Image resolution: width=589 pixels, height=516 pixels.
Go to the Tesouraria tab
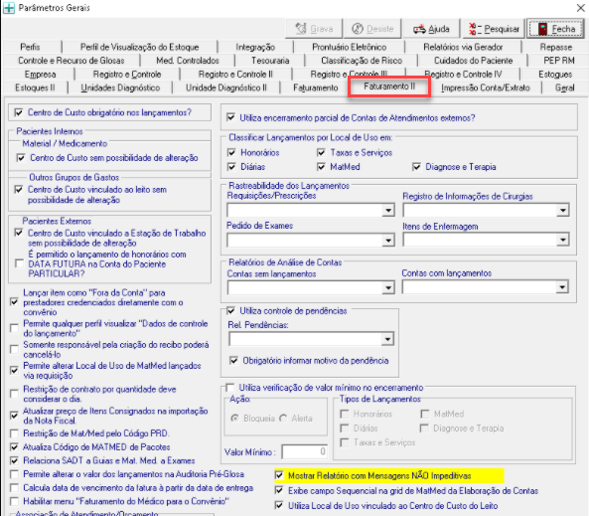[x=270, y=61]
